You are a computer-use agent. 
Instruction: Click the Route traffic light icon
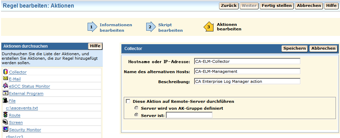point(6,115)
